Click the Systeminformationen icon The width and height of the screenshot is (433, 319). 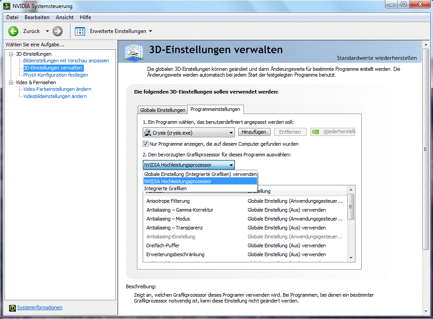[12, 308]
